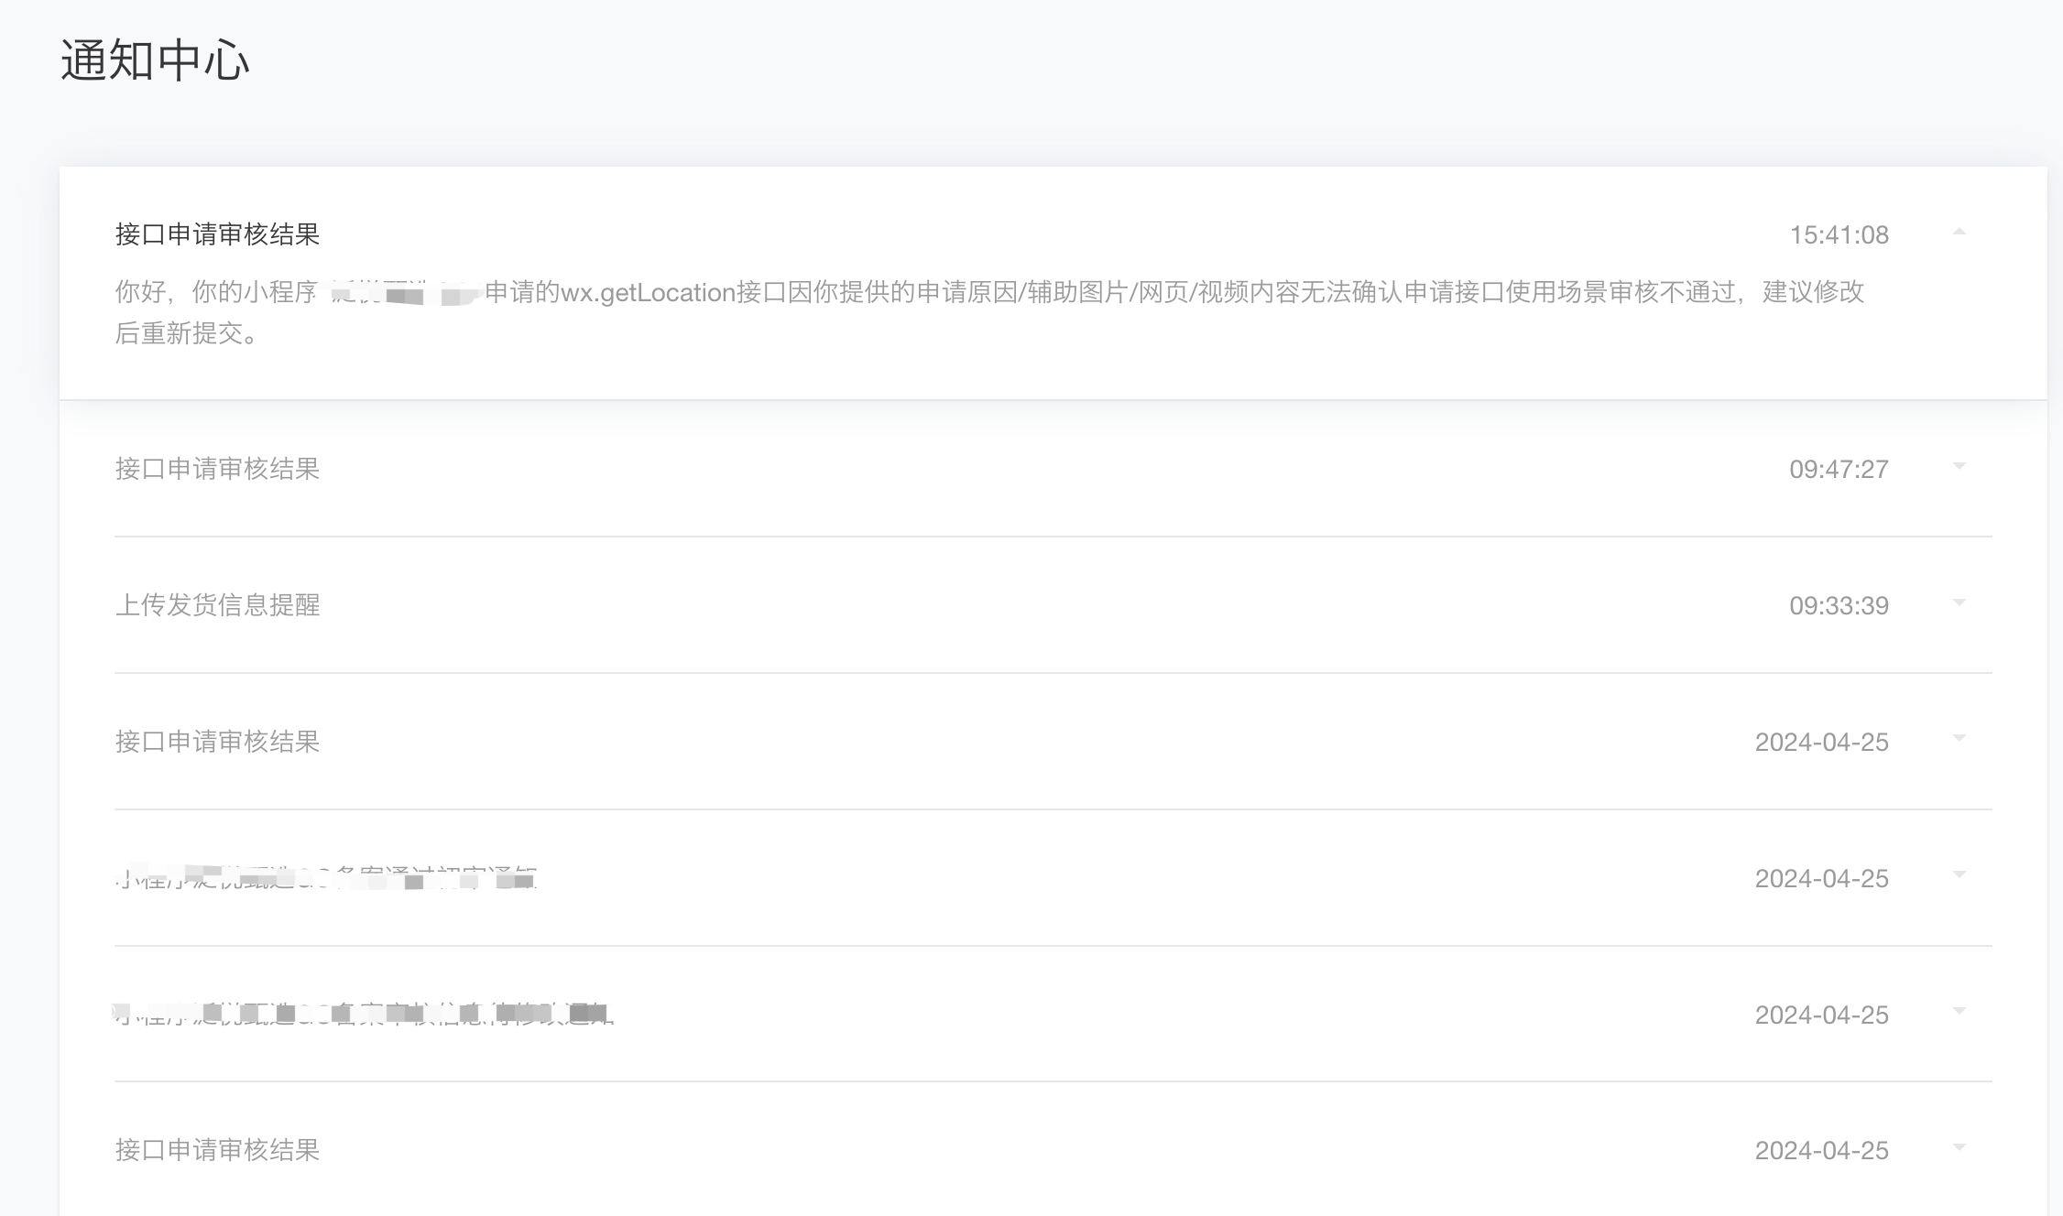Expand arrow of the first blurred-title notification

coord(1959,875)
